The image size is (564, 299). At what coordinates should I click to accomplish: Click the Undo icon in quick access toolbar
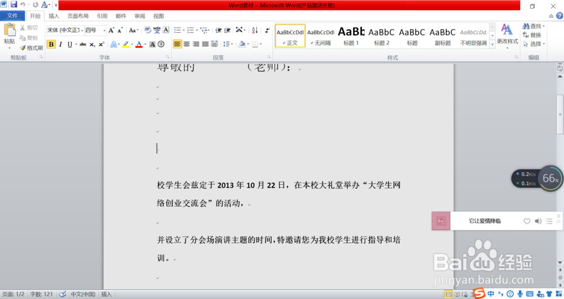pos(23,5)
